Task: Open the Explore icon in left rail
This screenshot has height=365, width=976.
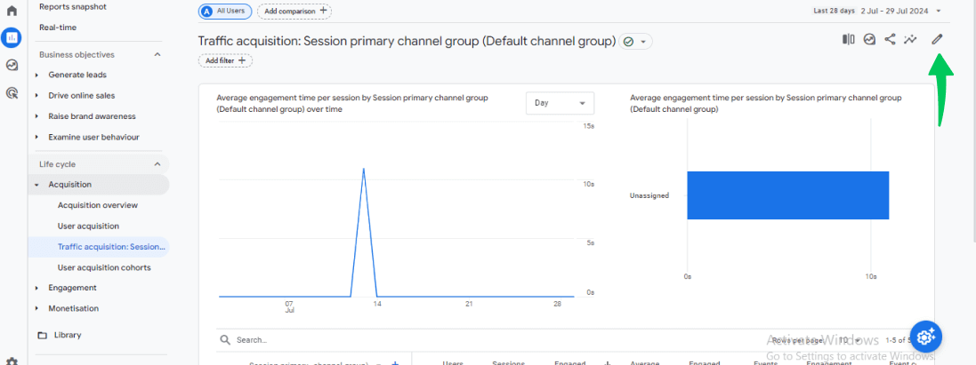Action: [x=12, y=65]
